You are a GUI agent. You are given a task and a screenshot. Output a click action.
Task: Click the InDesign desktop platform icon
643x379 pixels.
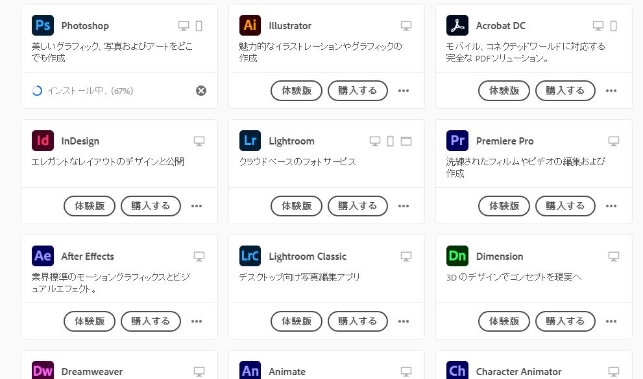pos(199,141)
